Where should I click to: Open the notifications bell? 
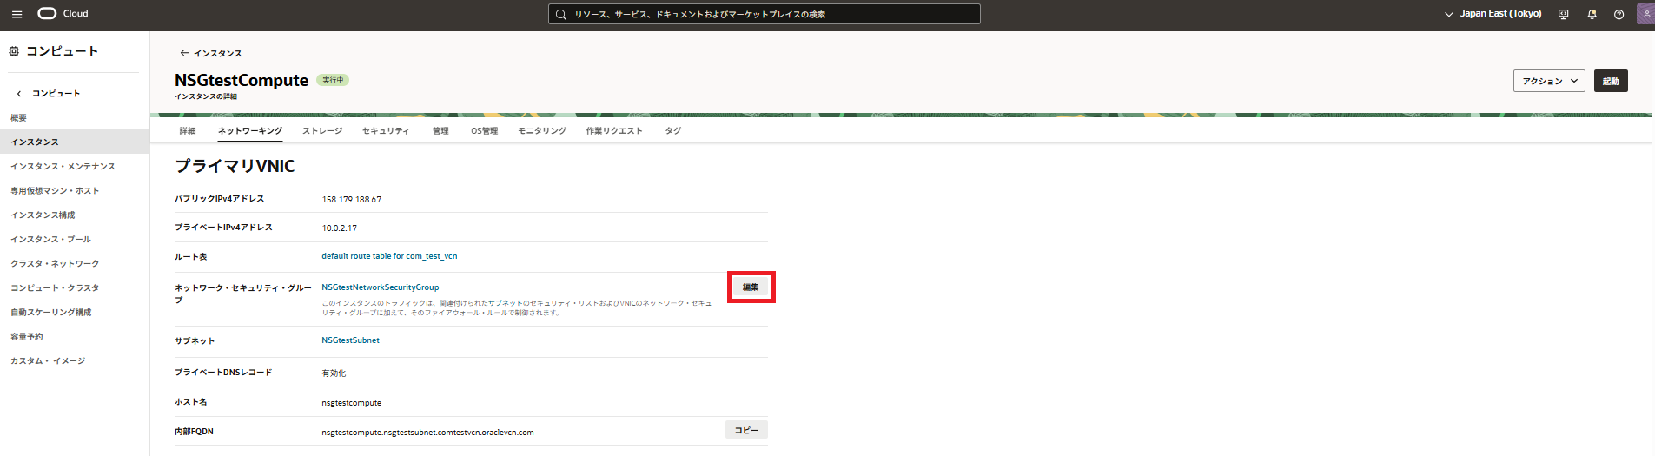point(1592,14)
